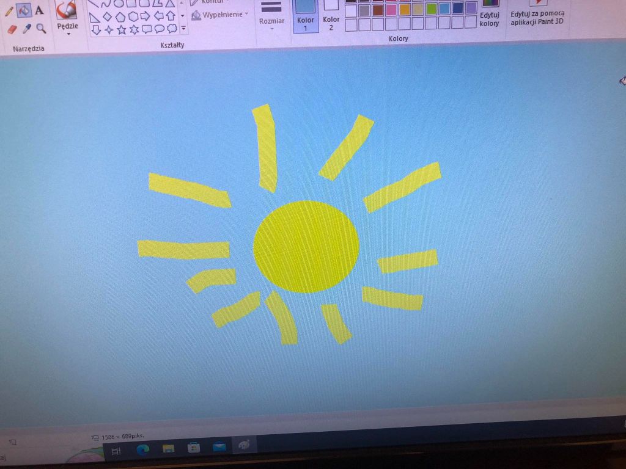The image size is (626, 469).
Task: Select Kolor 2 as active color
Action: tap(331, 16)
